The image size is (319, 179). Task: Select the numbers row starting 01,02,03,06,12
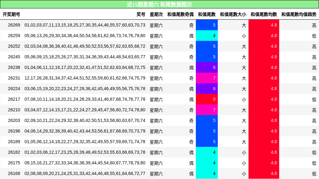click(85, 152)
